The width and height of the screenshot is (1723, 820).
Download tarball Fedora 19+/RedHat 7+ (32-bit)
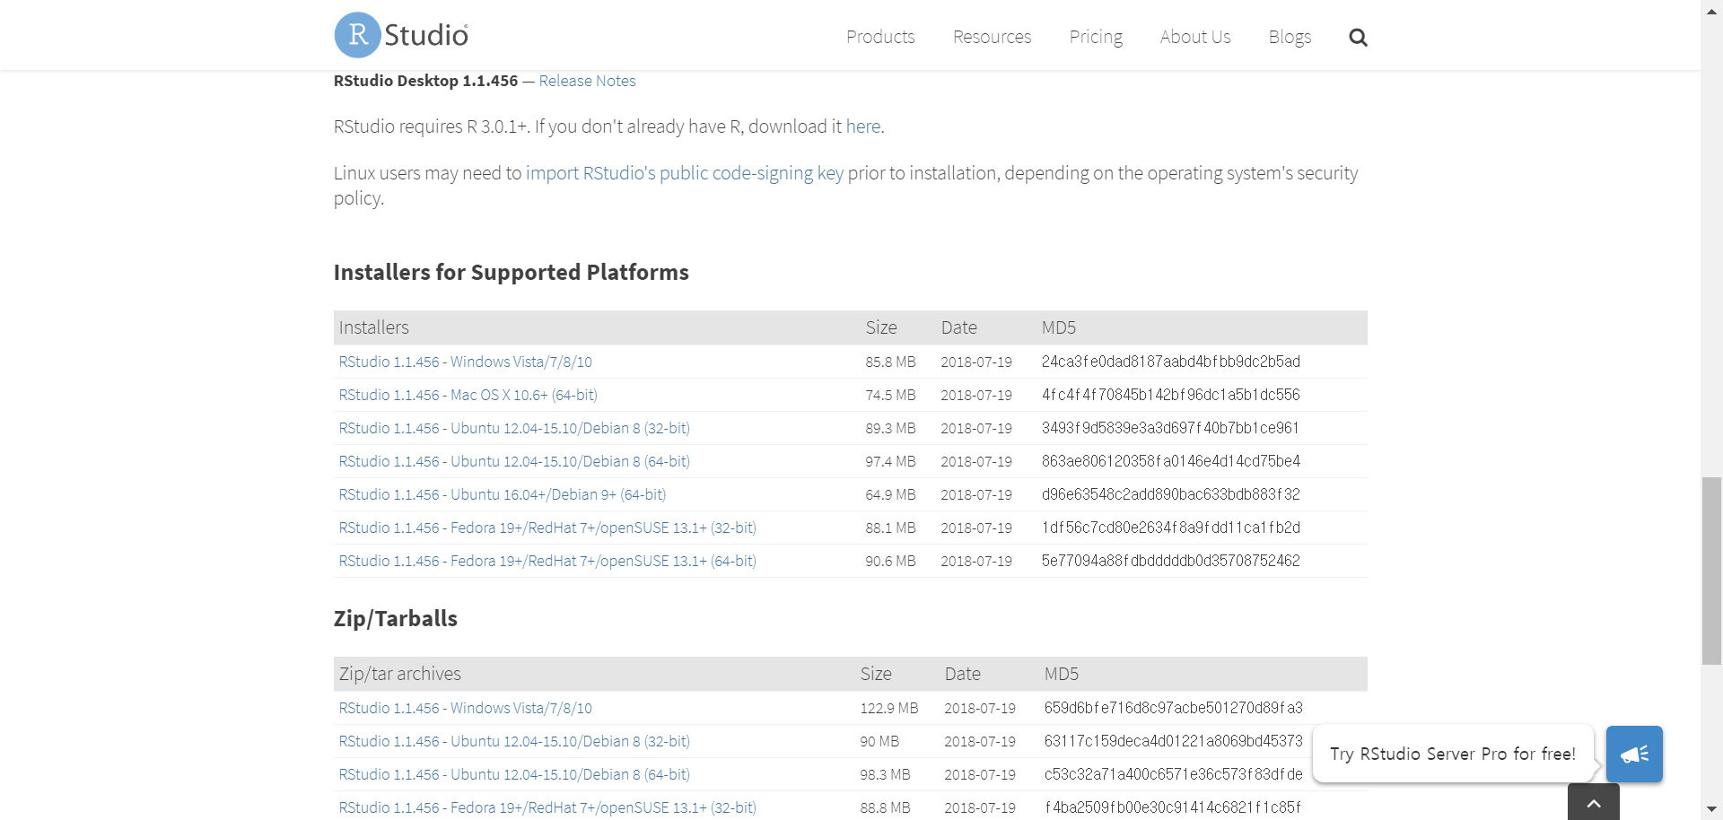click(x=547, y=807)
